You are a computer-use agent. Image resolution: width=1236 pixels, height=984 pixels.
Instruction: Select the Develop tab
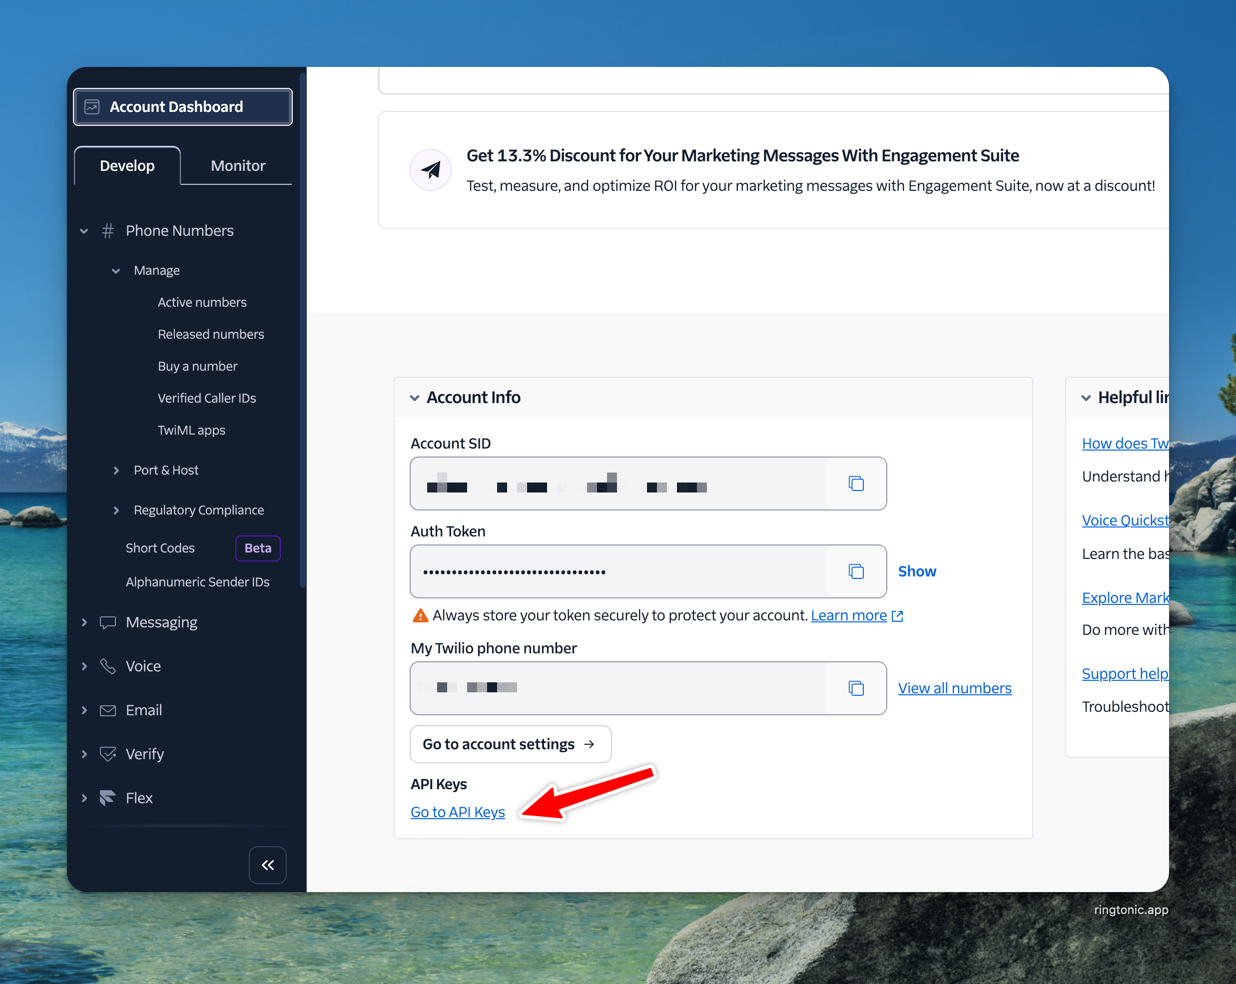pos(127,166)
